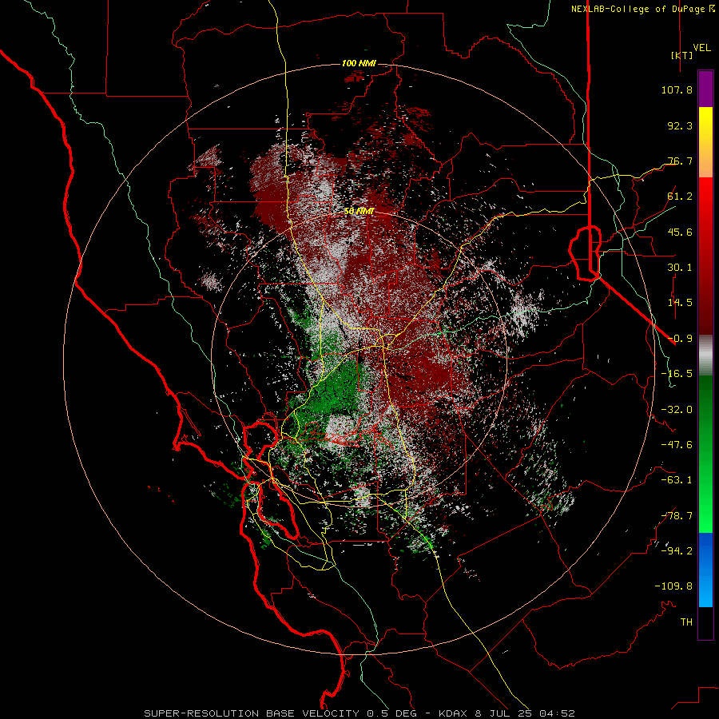719x719 pixels.
Task: Pick the gray near-zero velocity segment
Action: point(705,355)
